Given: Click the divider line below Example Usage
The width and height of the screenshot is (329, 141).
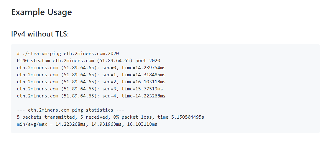Looking at the screenshot, I should coord(165,20).
